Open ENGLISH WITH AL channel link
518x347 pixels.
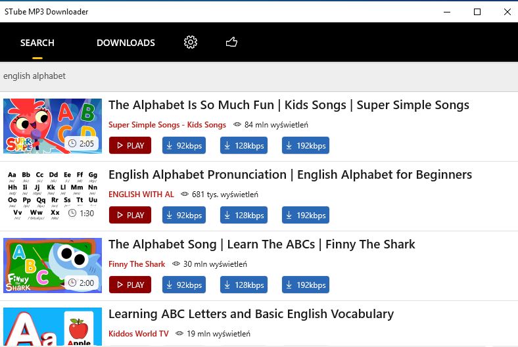(x=141, y=195)
